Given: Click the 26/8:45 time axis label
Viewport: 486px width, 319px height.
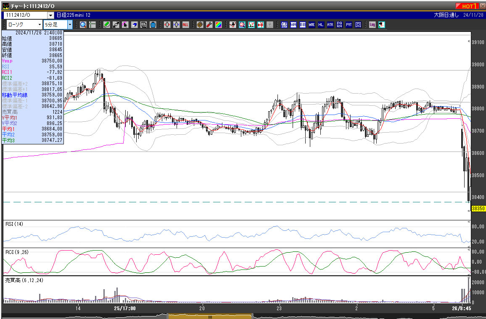Looking at the screenshot, I should [462, 309].
